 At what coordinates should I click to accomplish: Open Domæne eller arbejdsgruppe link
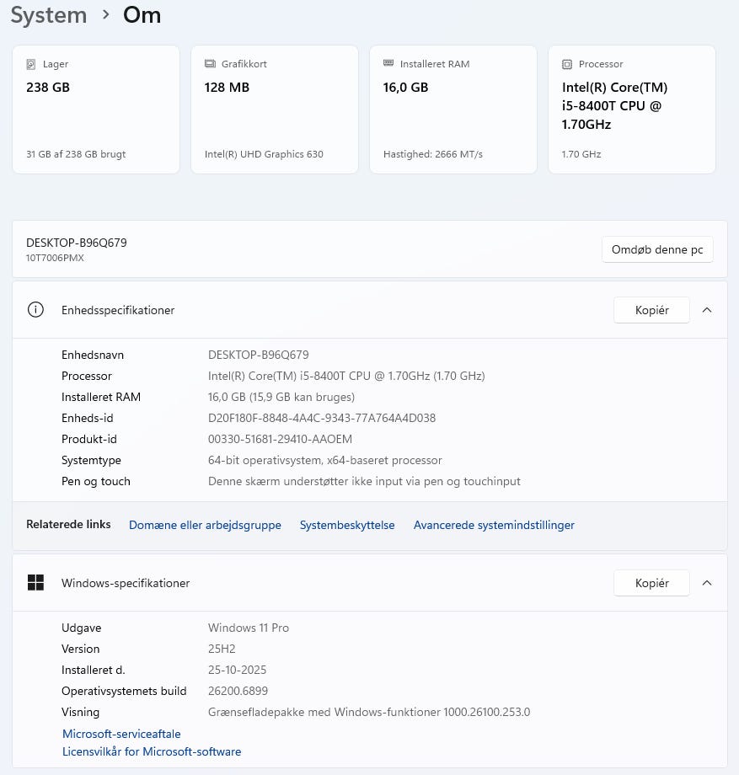(x=205, y=525)
